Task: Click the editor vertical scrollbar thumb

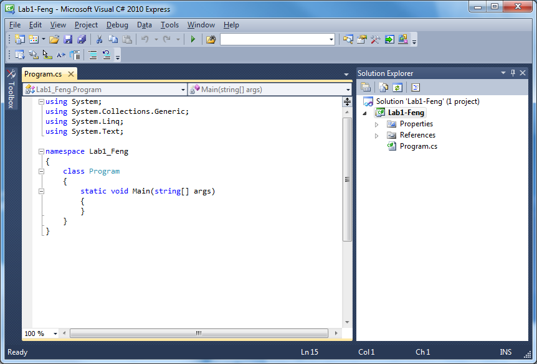Action: click(347, 179)
